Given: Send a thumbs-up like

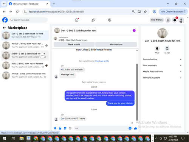Looking at the screenshot, I should [x=136, y=128].
